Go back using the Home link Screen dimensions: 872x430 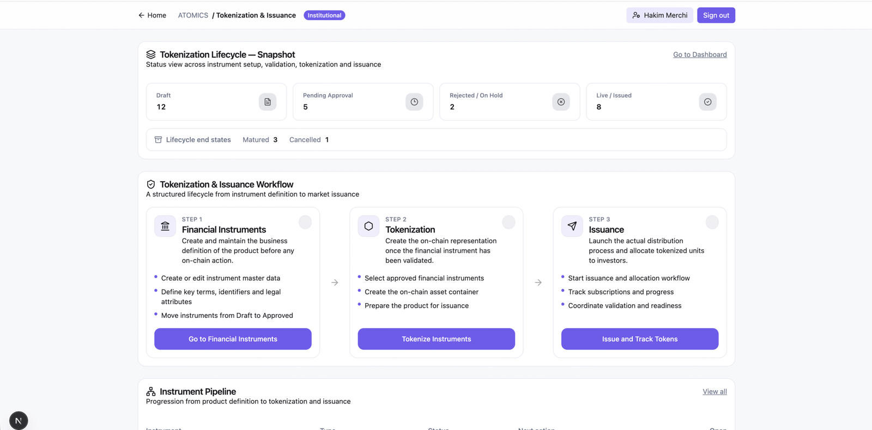pos(152,15)
